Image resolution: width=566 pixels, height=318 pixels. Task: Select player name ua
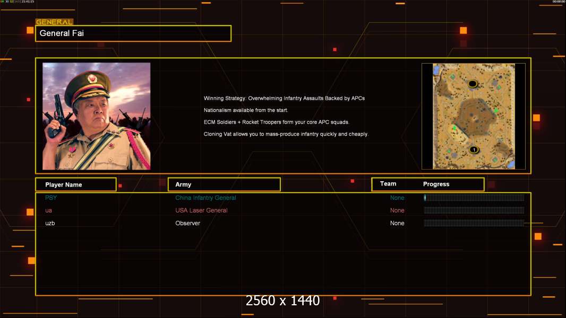[48, 210]
